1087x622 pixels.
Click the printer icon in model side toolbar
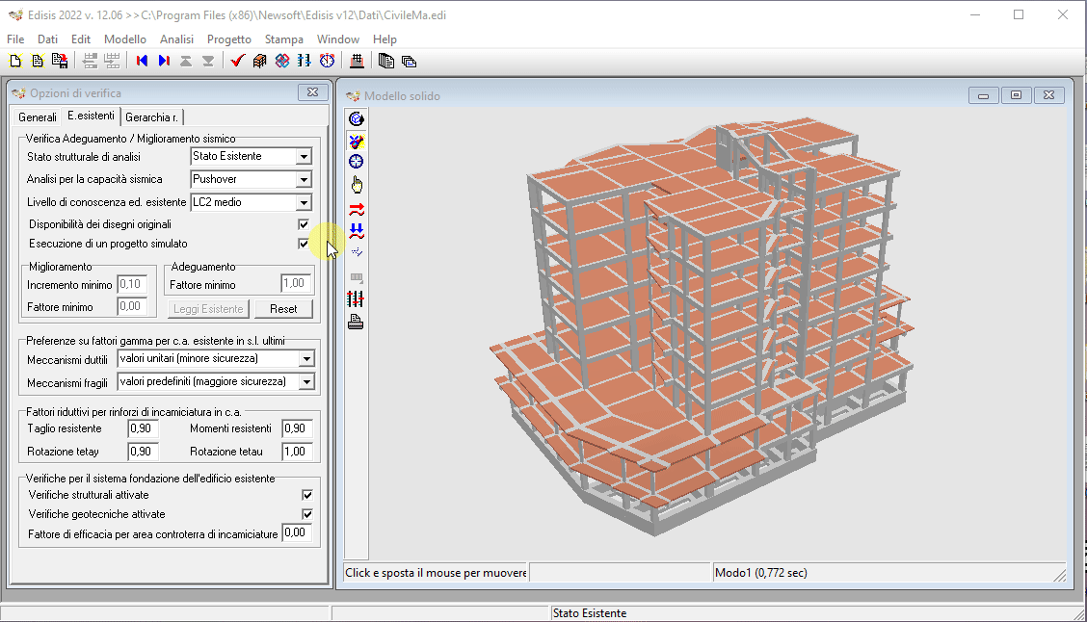coord(357,322)
